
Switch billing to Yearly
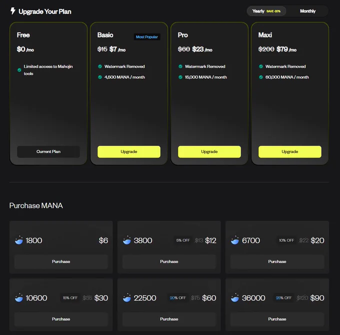(266, 11)
